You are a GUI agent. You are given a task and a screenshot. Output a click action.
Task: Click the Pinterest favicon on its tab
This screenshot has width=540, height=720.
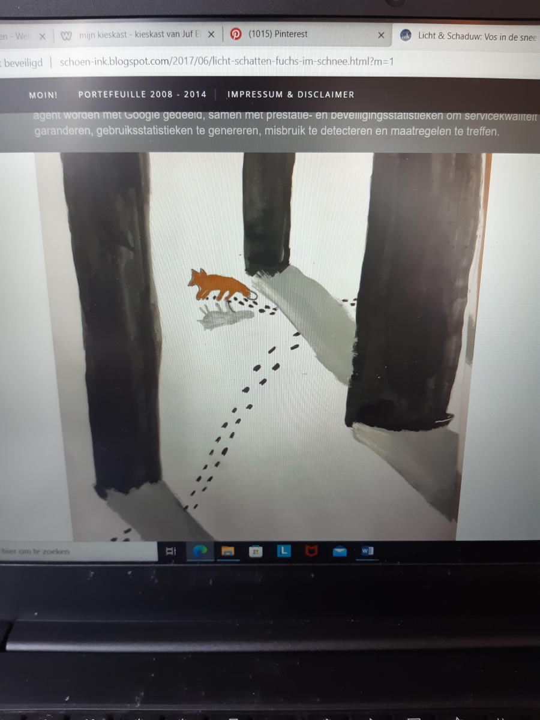[236, 35]
